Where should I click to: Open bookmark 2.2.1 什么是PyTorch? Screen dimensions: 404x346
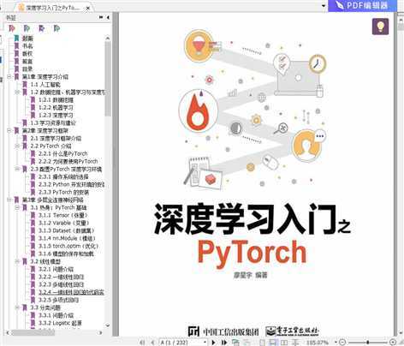pyautogui.click(x=63, y=153)
